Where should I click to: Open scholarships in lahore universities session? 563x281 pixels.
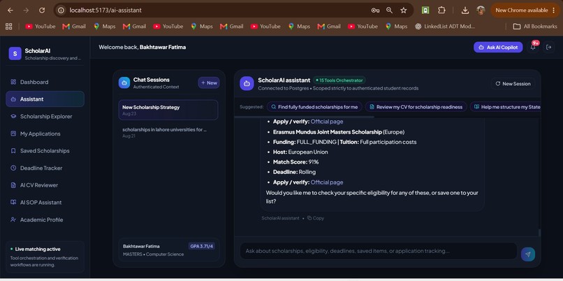pos(168,132)
